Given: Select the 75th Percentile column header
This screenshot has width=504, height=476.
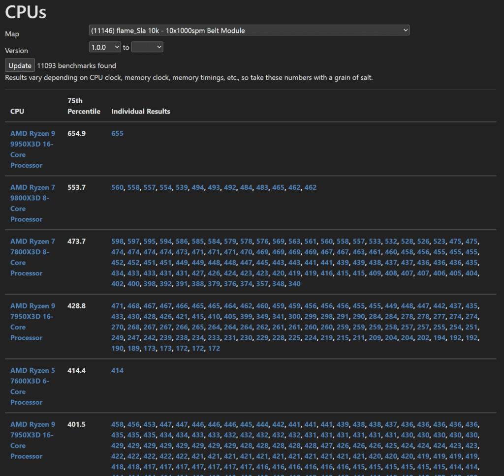Looking at the screenshot, I should click(x=84, y=106).
